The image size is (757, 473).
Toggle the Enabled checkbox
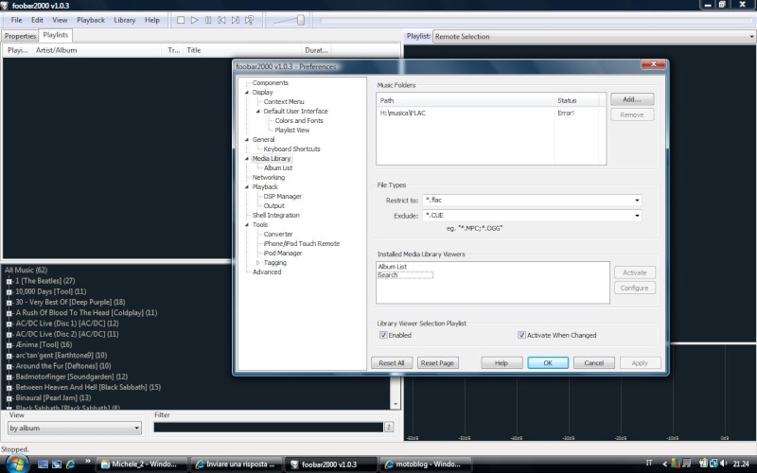click(x=383, y=335)
